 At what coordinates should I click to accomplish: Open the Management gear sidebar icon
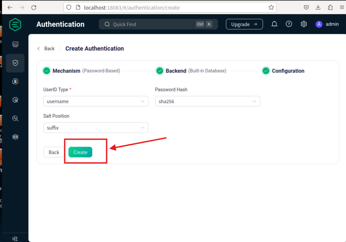click(x=15, y=100)
